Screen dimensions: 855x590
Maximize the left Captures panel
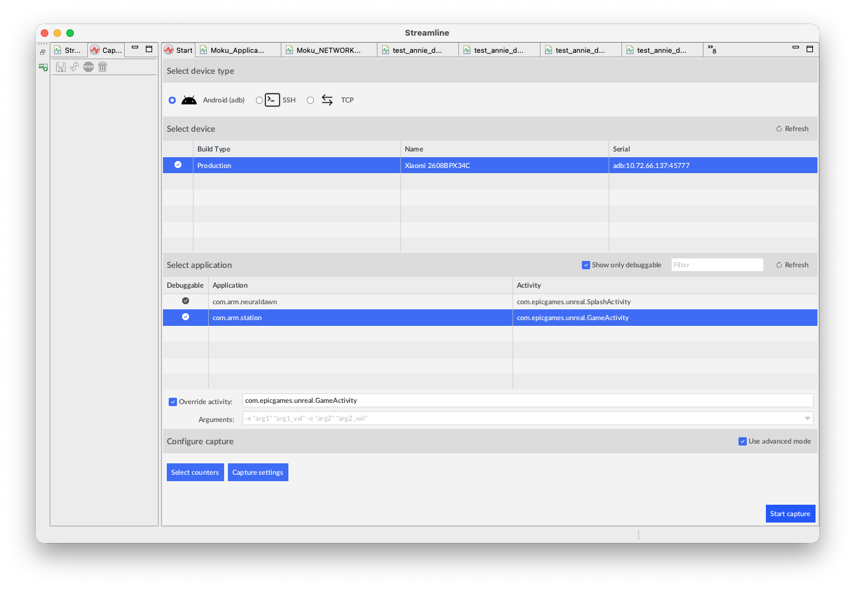[x=149, y=49]
